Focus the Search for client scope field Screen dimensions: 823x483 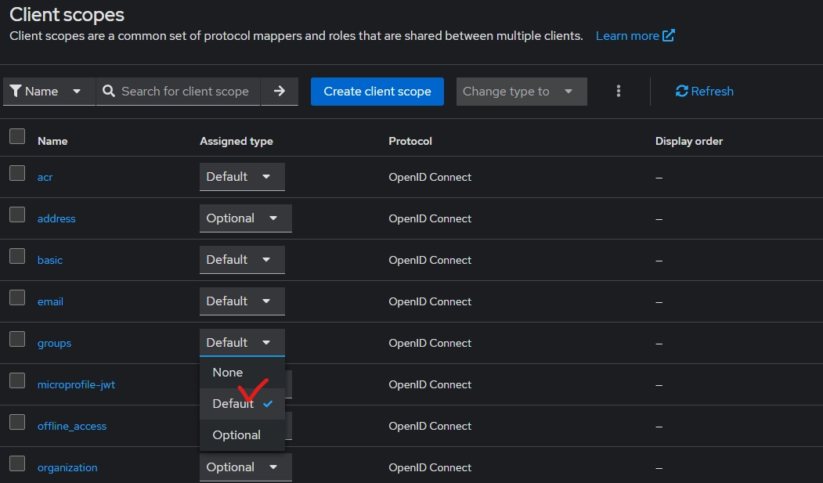(x=185, y=92)
